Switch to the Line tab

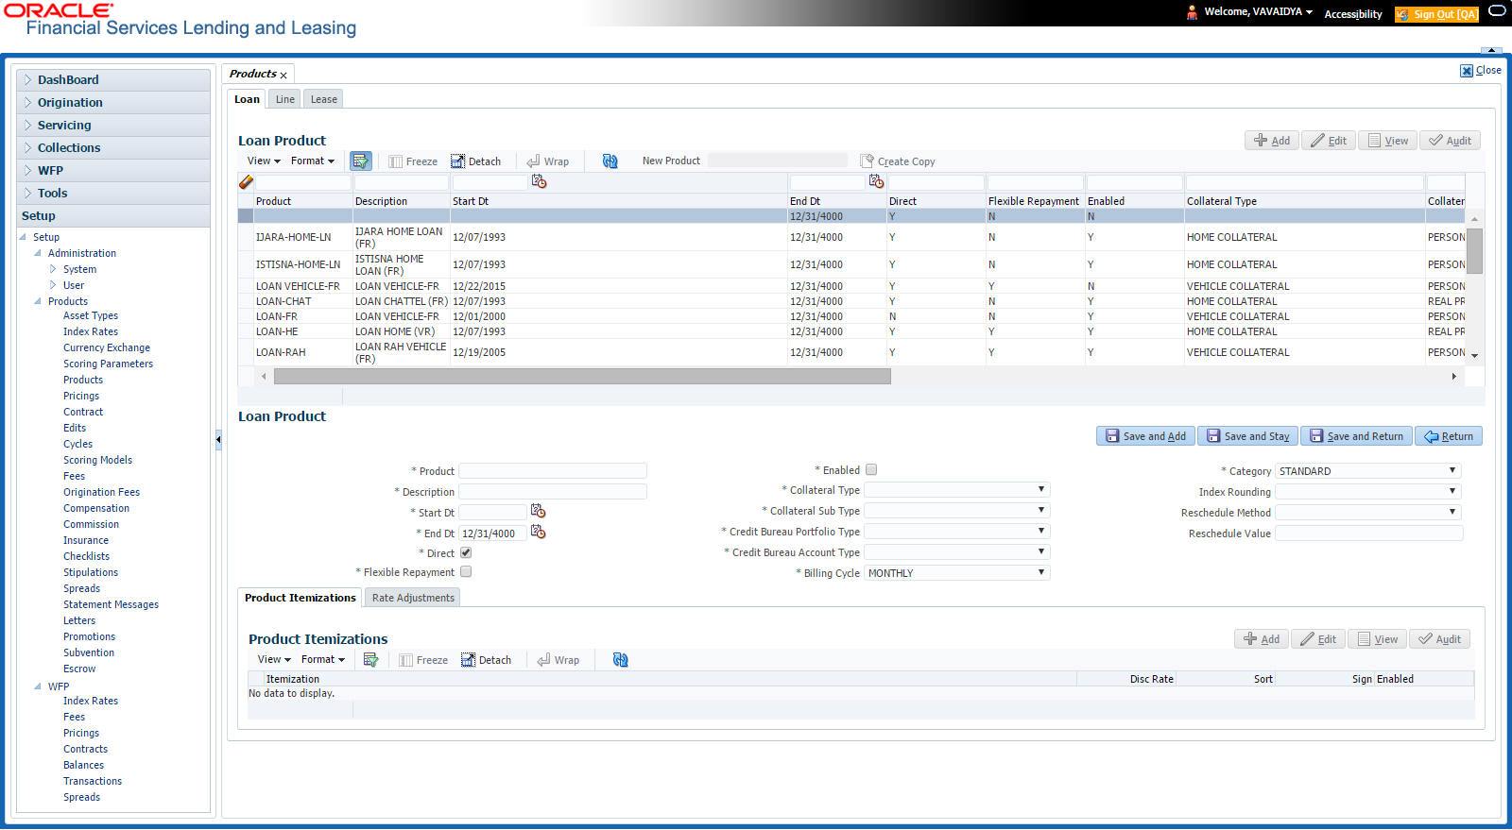284,99
